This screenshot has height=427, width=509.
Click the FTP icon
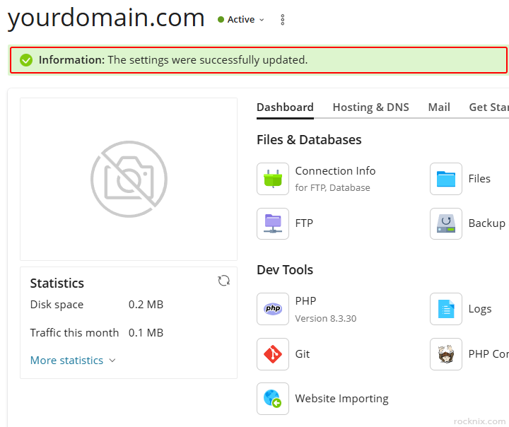273,223
